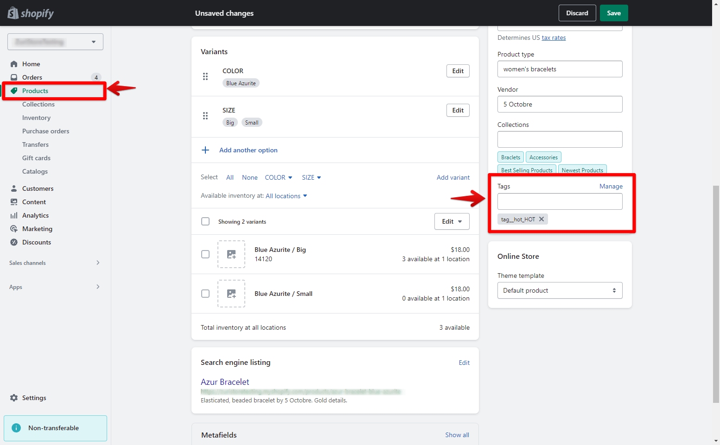Screen dimensions: 720x445
Task: Click the Braclets collection chip
Action: [510, 157]
